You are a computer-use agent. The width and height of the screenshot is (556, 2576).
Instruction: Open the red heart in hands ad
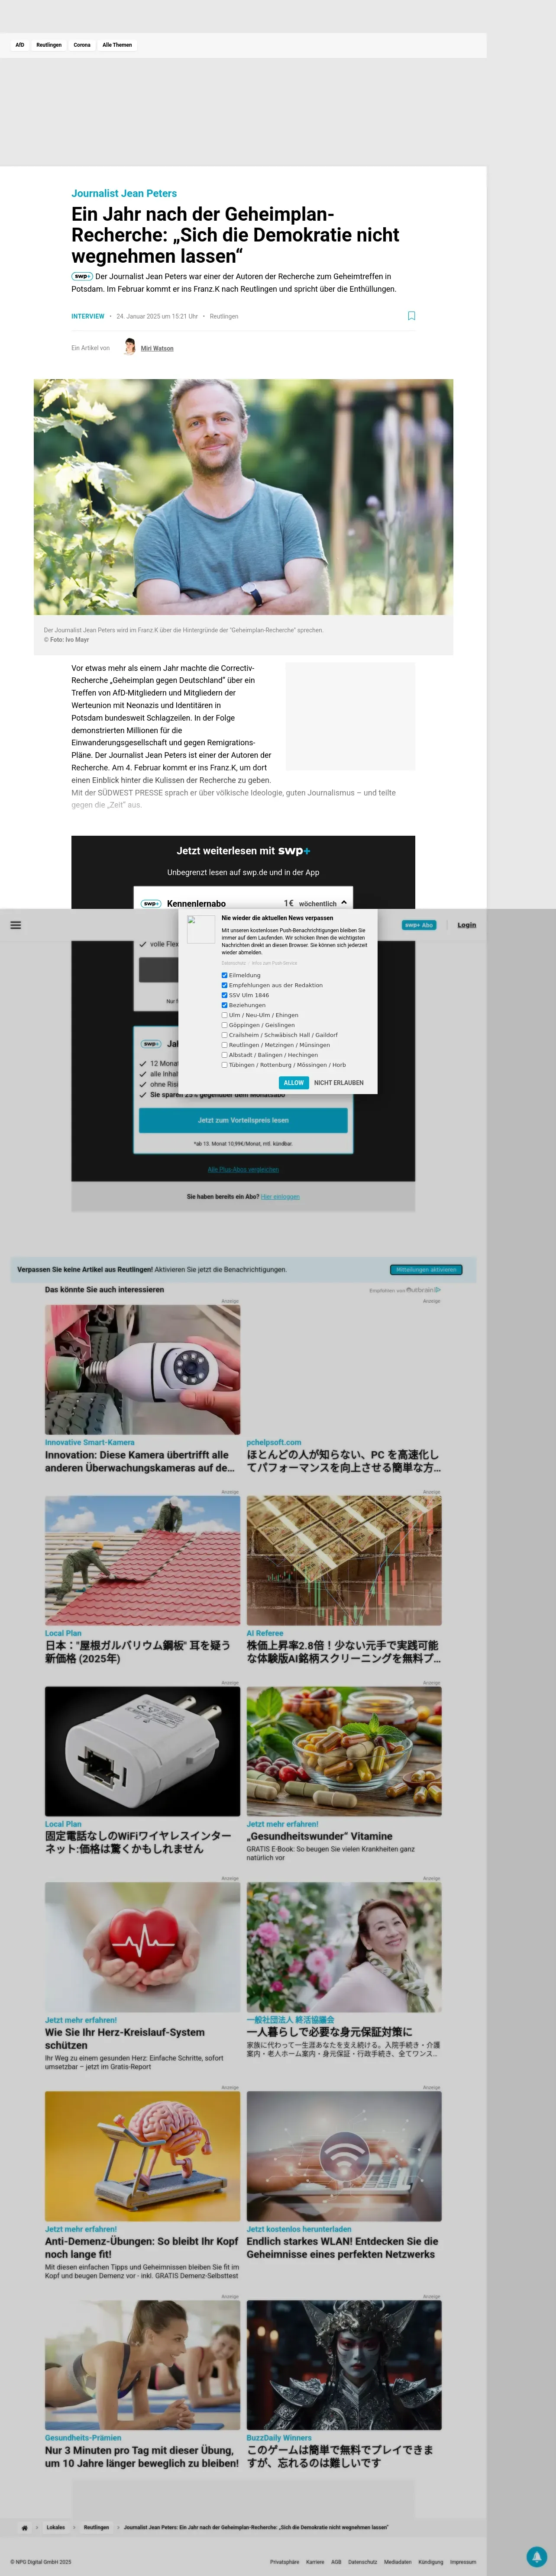click(x=142, y=1948)
